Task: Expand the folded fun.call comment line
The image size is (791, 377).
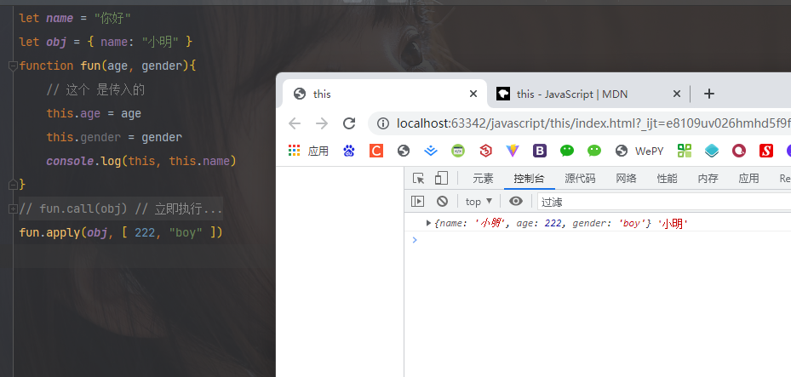Action: (13, 209)
